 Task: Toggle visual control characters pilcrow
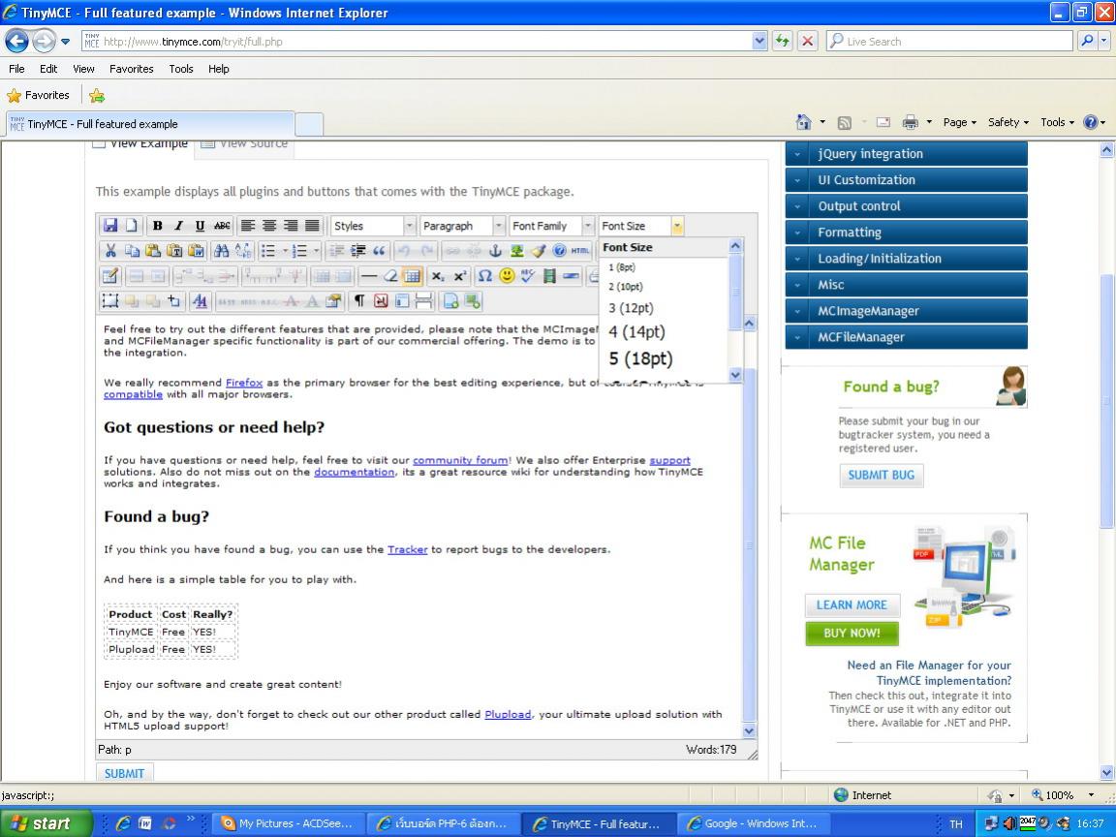pos(359,301)
